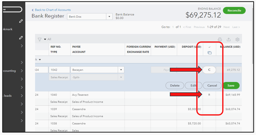Click the empty reconcile status cell for transaction 1039
The image size is (256, 135).
209,109
